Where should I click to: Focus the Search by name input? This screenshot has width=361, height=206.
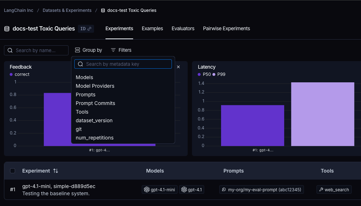point(36,50)
